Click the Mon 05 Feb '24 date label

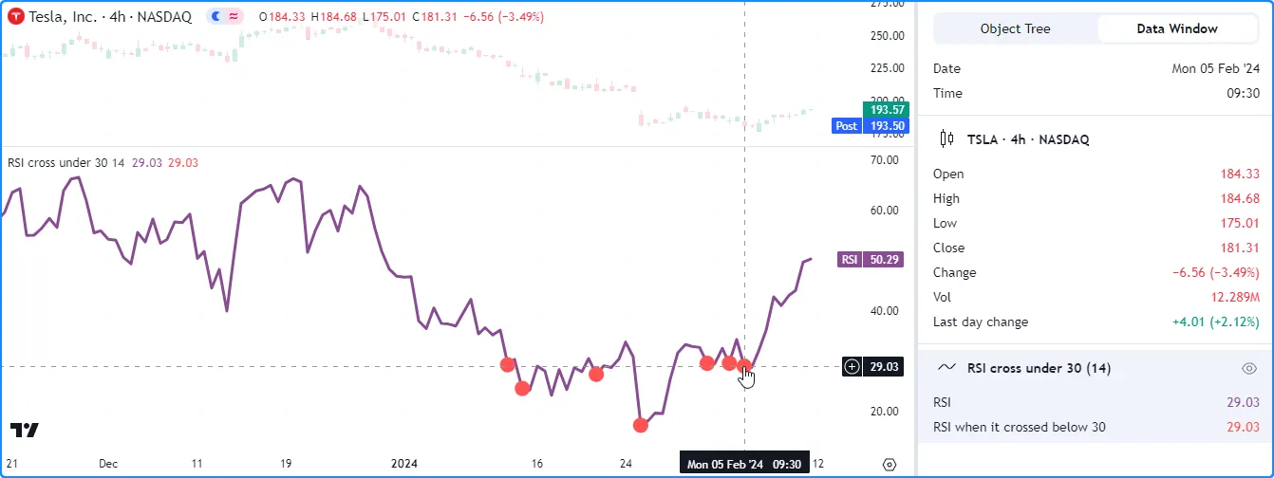725,465
